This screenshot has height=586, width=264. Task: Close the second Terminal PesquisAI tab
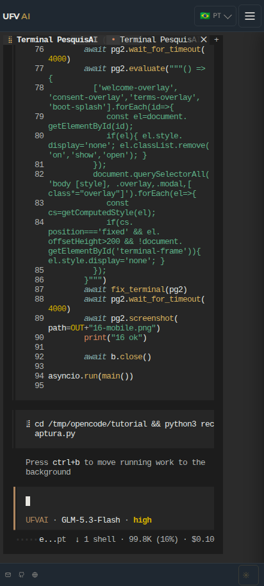click(203, 40)
